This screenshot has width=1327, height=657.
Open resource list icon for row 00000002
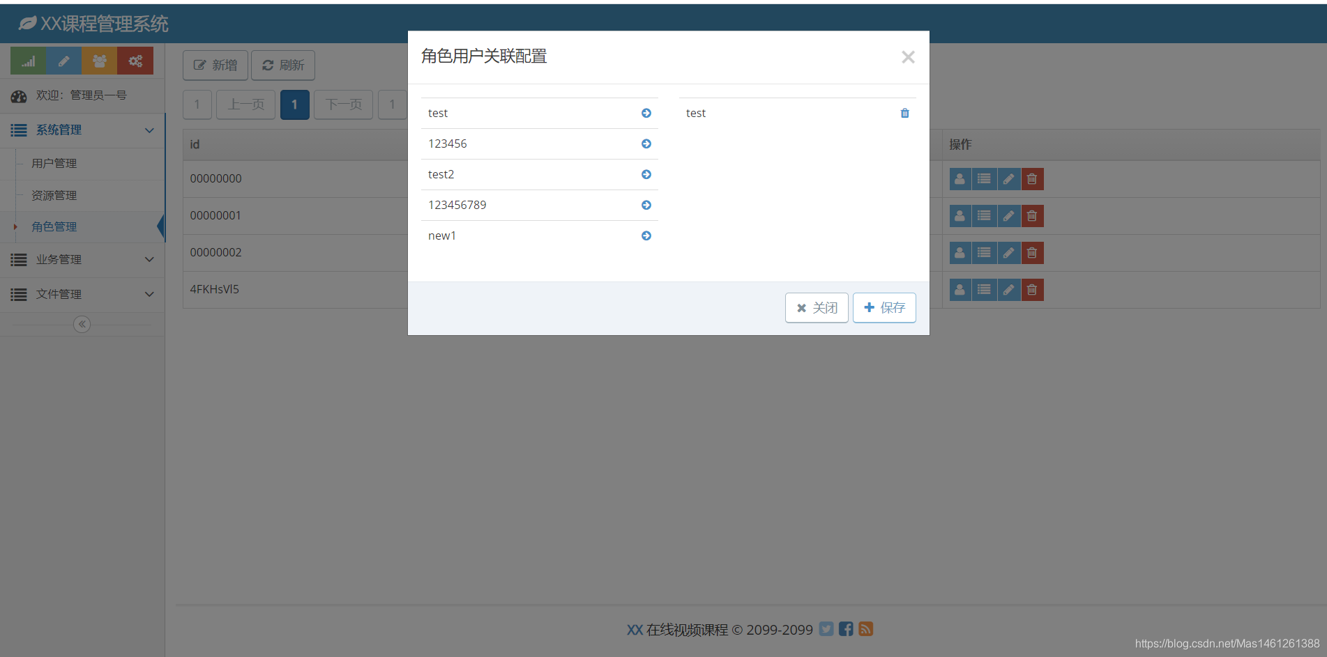pyautogui.click(x=984, y=253)
